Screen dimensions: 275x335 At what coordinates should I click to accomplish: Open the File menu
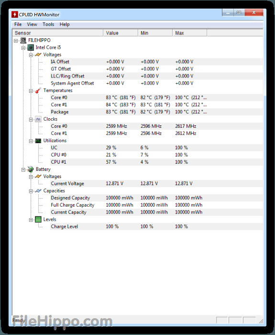click(18, 24)
